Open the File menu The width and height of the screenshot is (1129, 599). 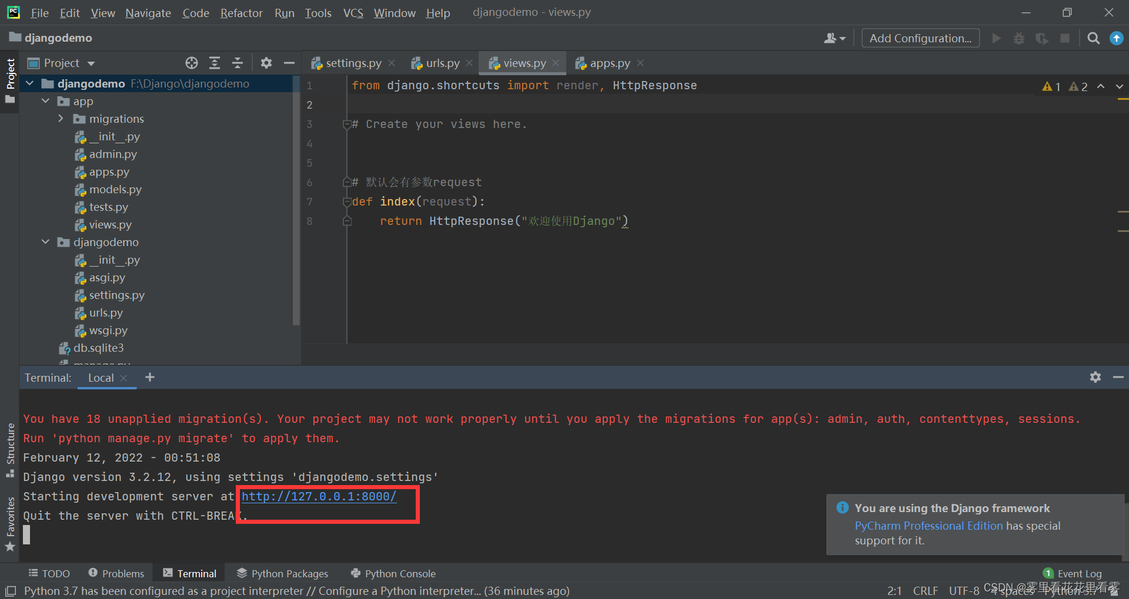(x=39, y=12)
